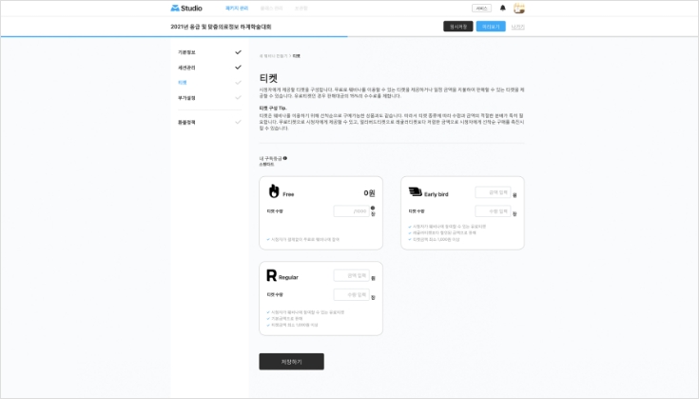Select the 기본정보 step in the sidebar

coord(186,51)
